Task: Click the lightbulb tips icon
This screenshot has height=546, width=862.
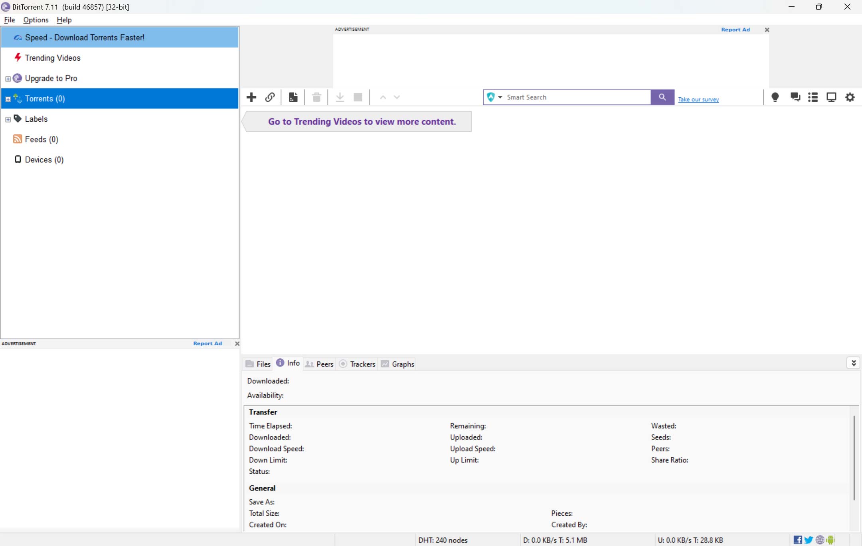Action: coord(775,97)
